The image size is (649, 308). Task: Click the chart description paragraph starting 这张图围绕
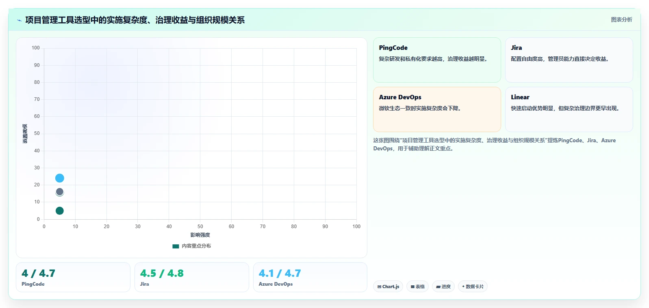coord(495,144)
